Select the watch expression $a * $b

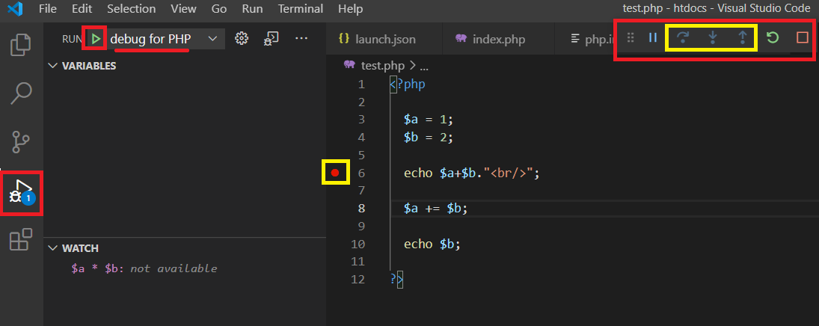tap(144, 268)
